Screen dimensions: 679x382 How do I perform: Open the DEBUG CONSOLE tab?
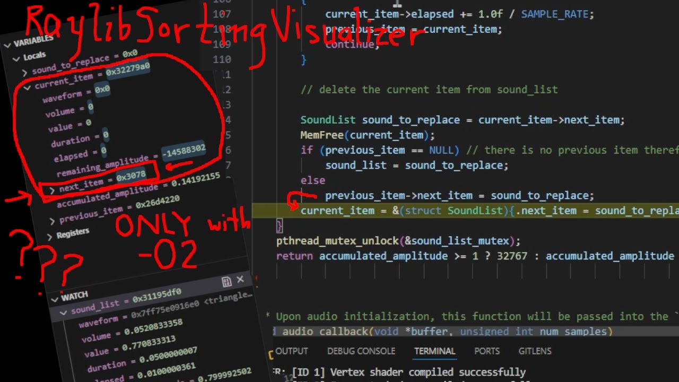coord(361,351)
